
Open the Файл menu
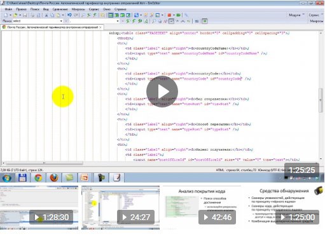(8, 9)
